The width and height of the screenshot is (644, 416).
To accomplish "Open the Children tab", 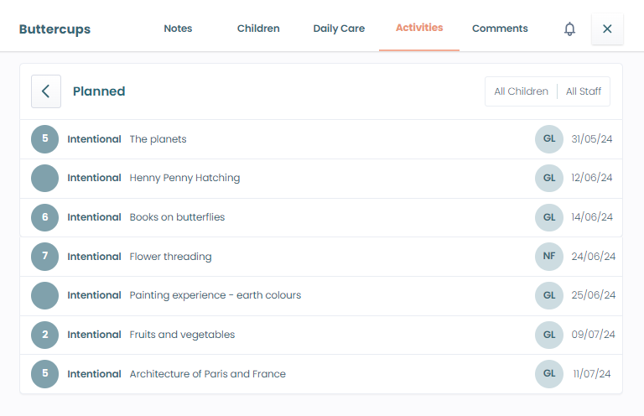I will point(258,29).
